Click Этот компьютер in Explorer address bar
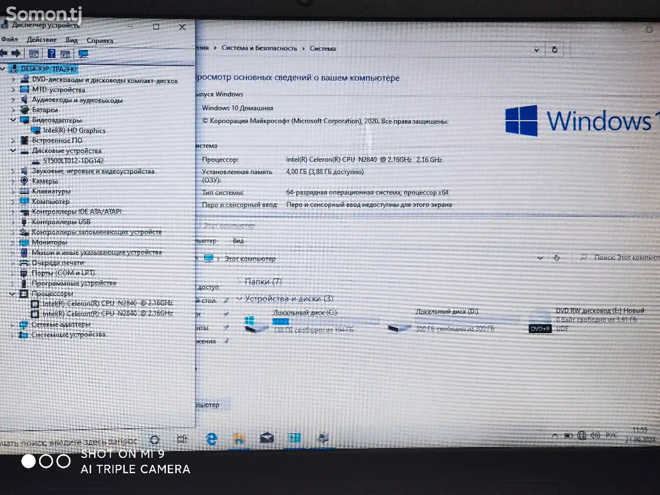660x495 pixels. click(x=250, y=259)
